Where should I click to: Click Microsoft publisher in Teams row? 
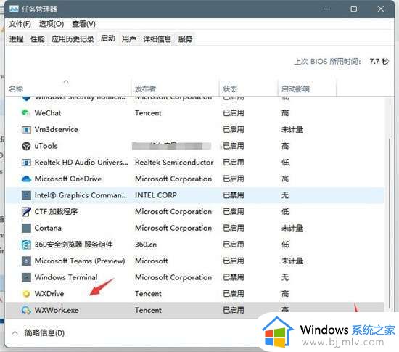point(152,261)
